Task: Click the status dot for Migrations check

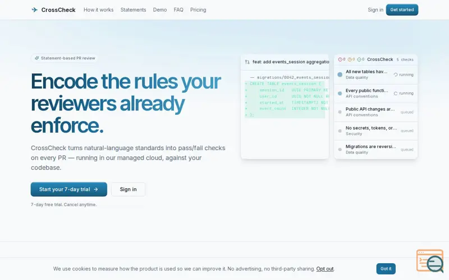Action: (x=340, y=150)
